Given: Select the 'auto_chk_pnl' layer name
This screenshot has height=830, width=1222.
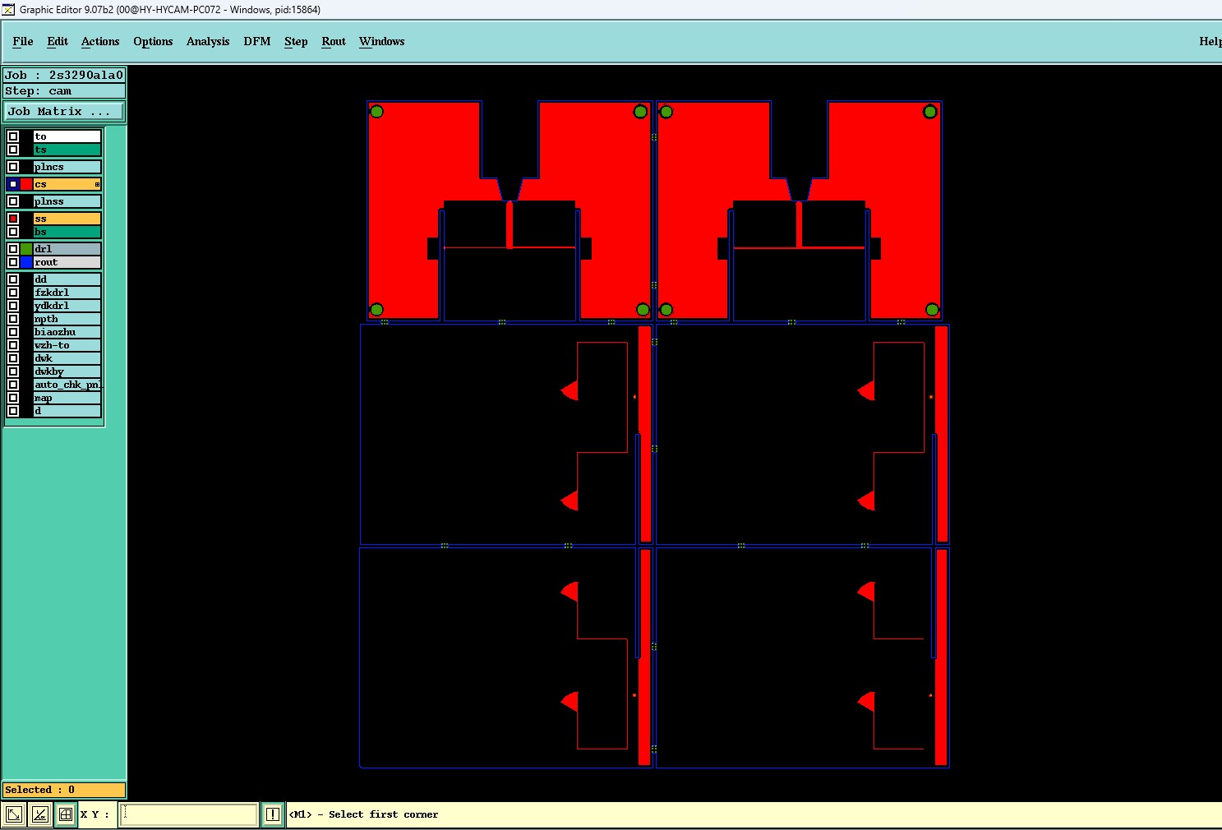Looking at the screenshot, I should [x=67, y=385].
